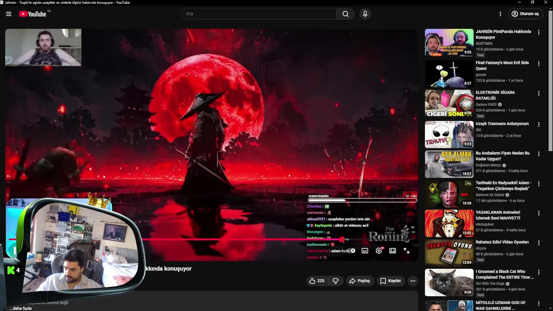Save the video with Kaydet
553x311 pixels.
[x=391, y=281]
